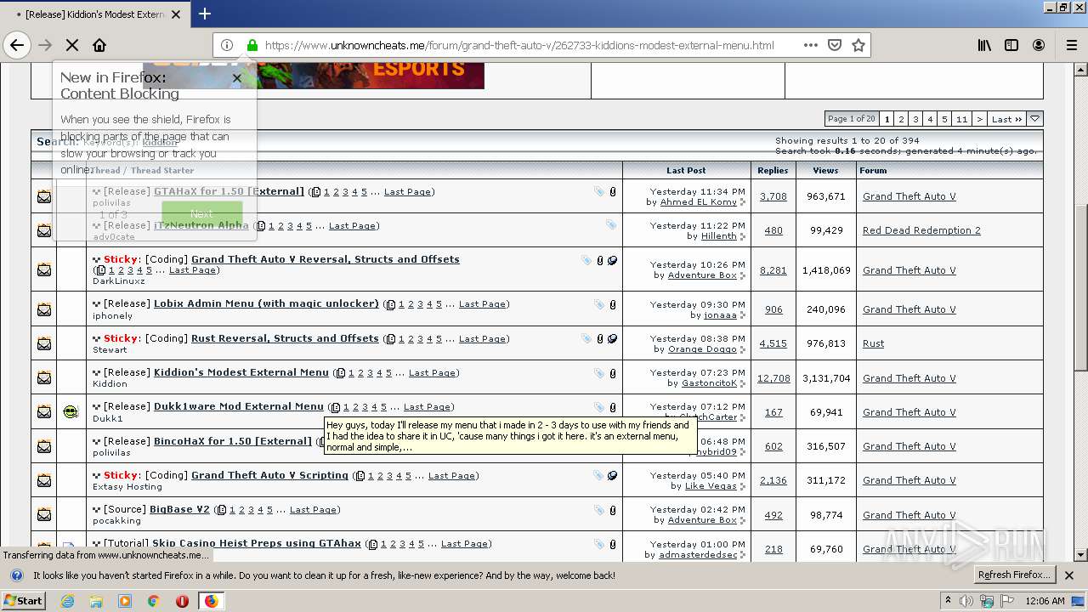Screen dimensions: 1088x612
Task: Click the Refresh Firefox button
Action: pyautogui.click(x=1014, y=575)
